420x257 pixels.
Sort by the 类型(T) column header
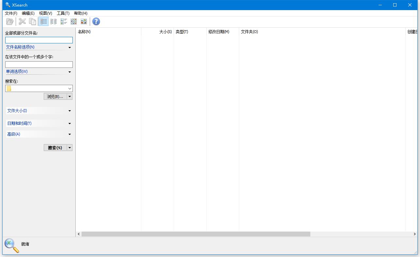190,32
